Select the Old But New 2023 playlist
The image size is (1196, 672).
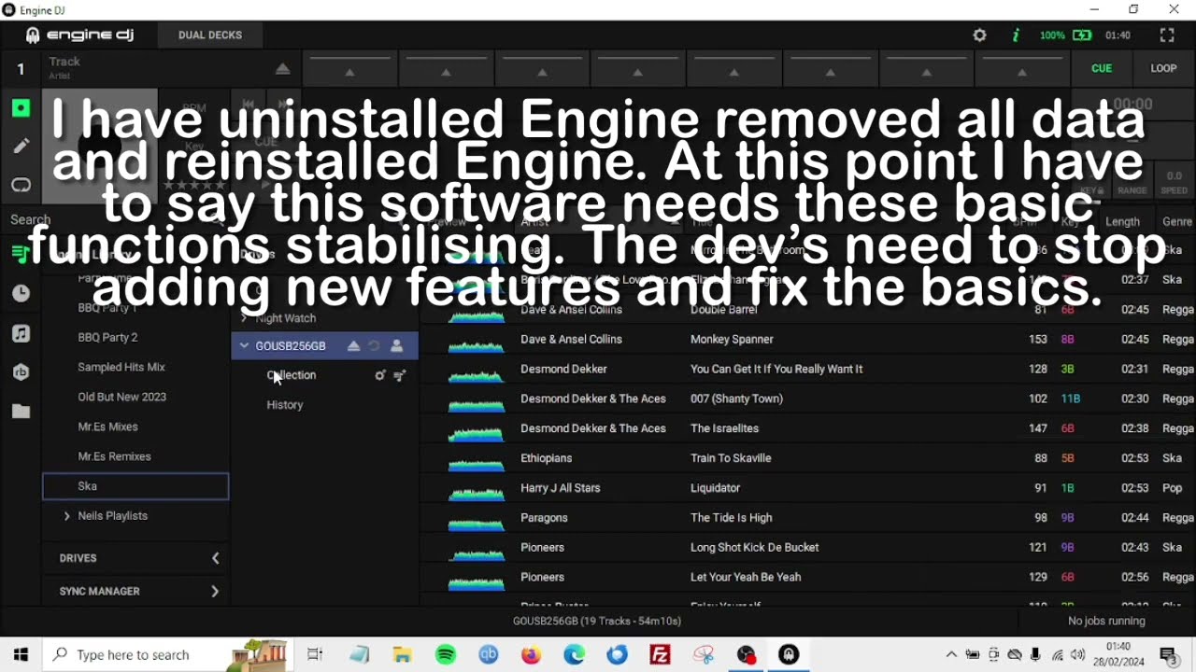[122, 398]
